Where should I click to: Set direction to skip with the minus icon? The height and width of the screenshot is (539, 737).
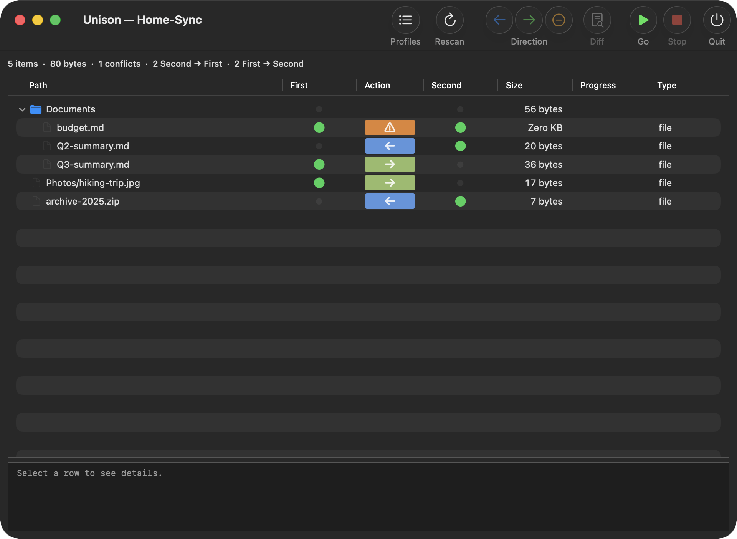coord(559,20)
